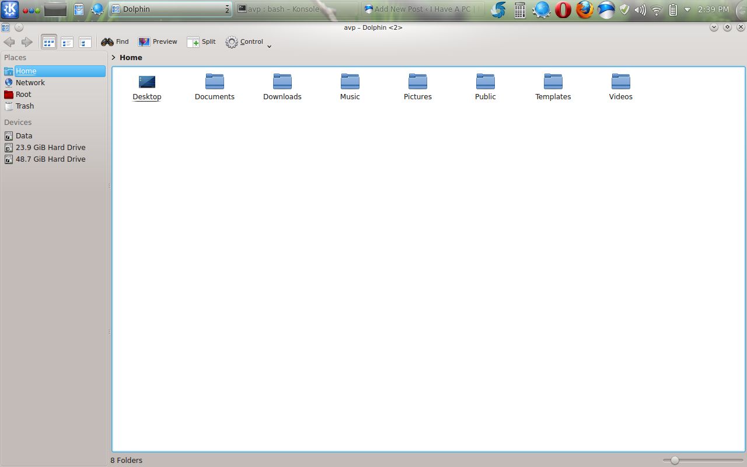Go forward with the right arrow button
The width and height of the screenshot is (747, 467).
click(27, 42)
